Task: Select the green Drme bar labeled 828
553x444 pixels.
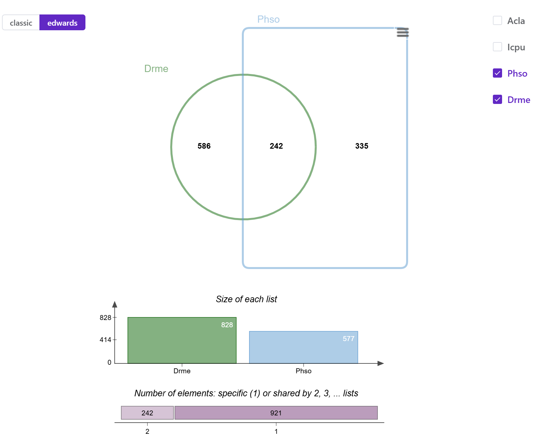Action: [x=182, y=340]
